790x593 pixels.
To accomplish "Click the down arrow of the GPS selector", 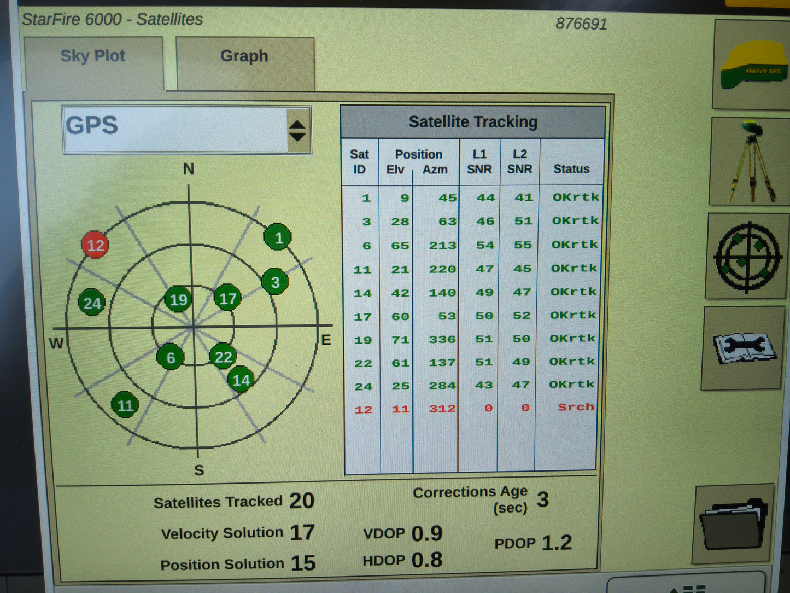I will point(297,136).
